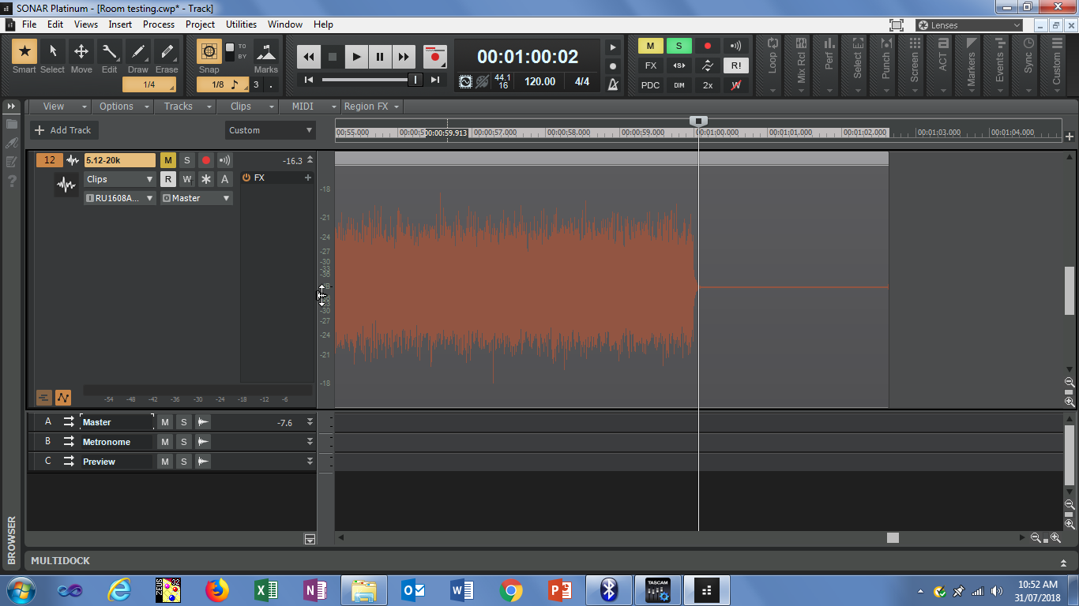
Task: Toggle global record arm in Mix module
Action: 707,46
